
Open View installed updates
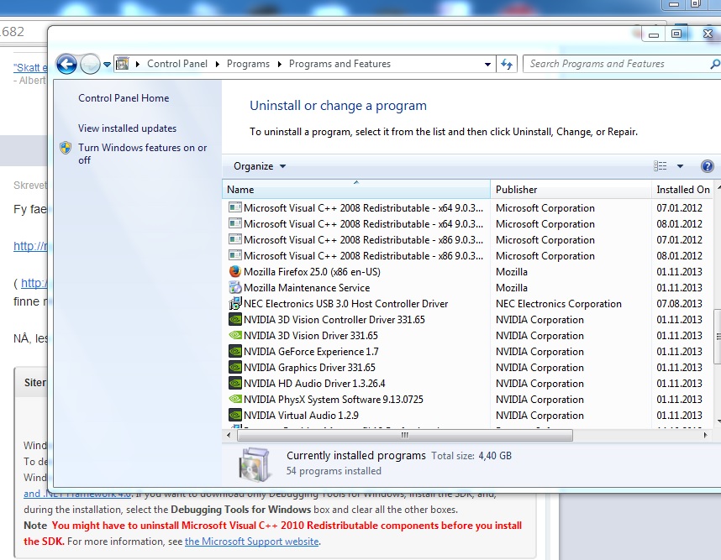point(128,128)
